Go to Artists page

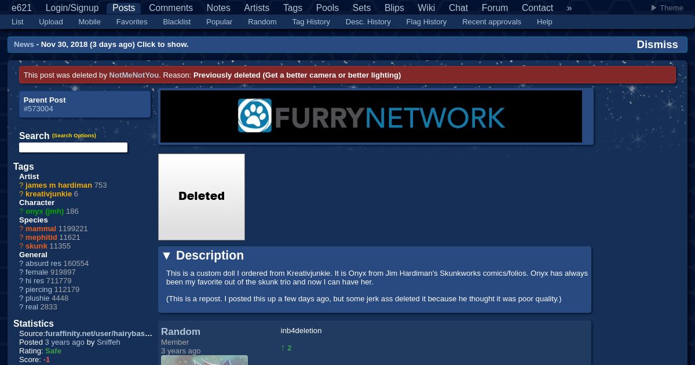[x=257, y=8]
